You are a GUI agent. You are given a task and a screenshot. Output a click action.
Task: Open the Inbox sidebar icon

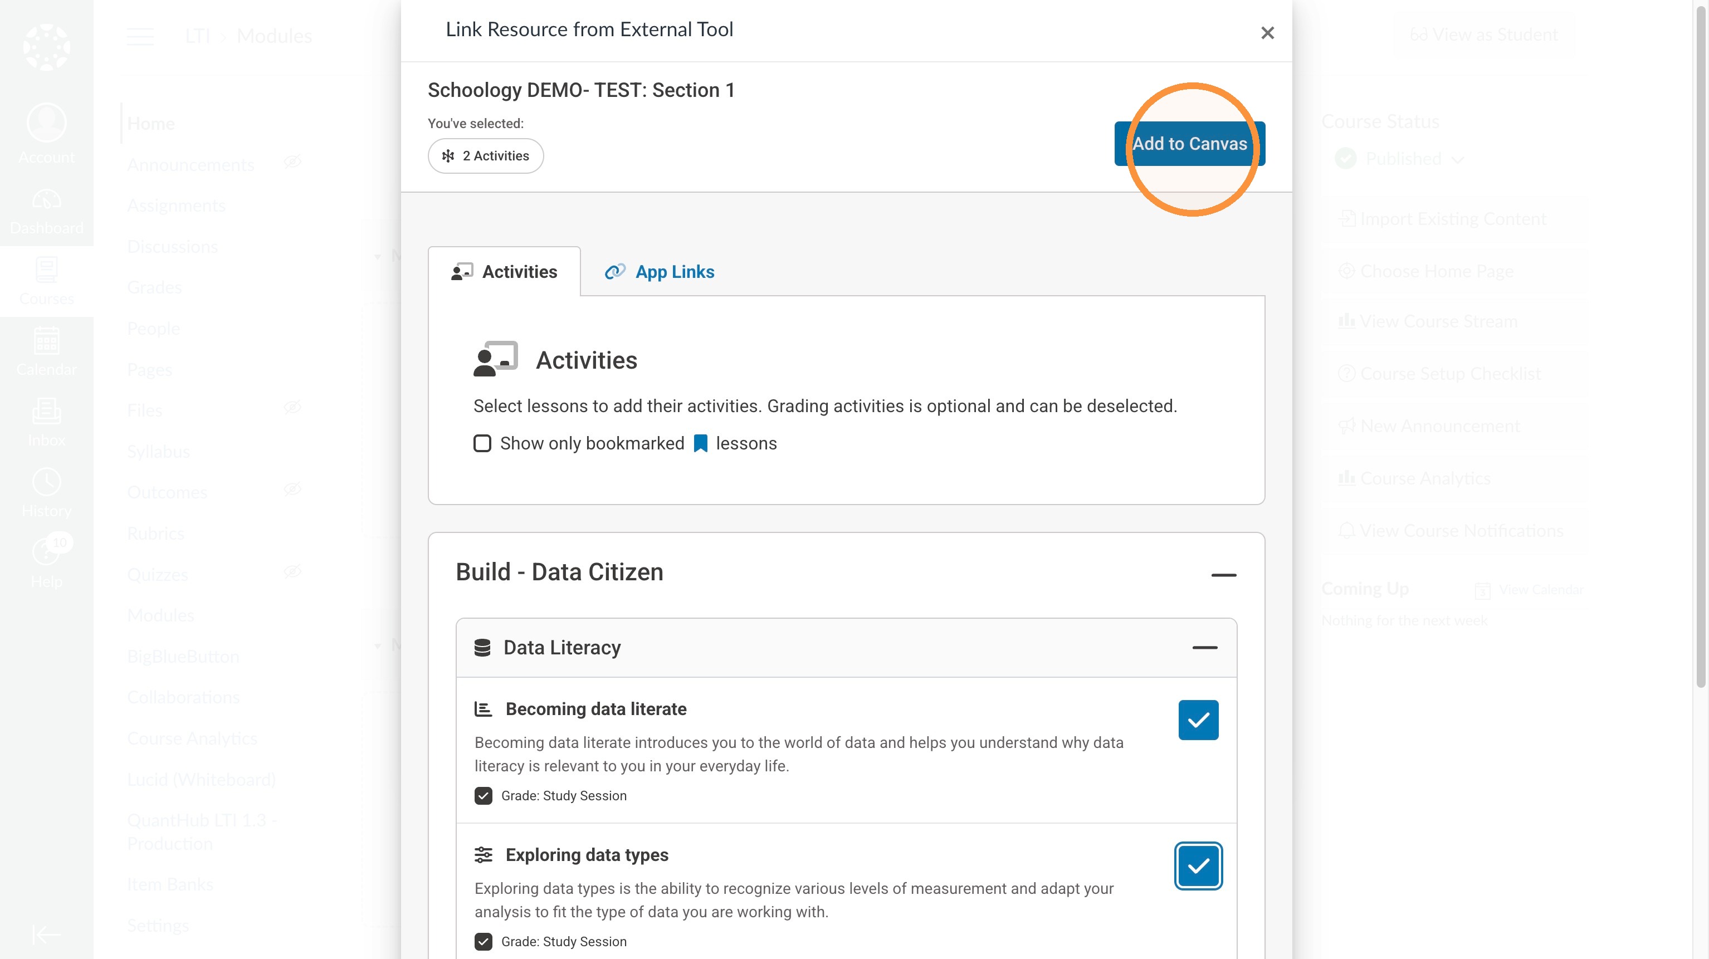(46, 411)
